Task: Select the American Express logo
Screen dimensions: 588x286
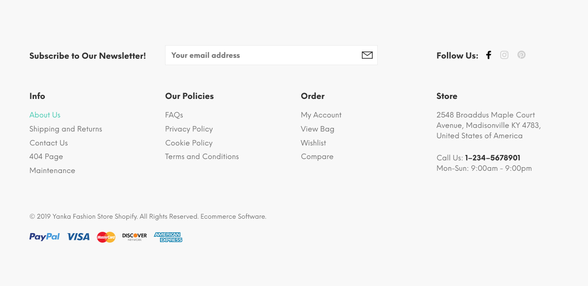Action: coord(168,237)
